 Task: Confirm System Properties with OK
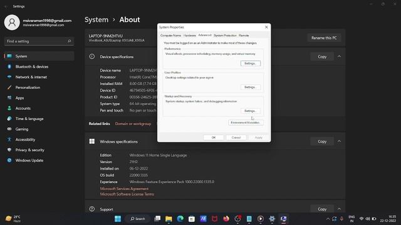click(214, 137)
